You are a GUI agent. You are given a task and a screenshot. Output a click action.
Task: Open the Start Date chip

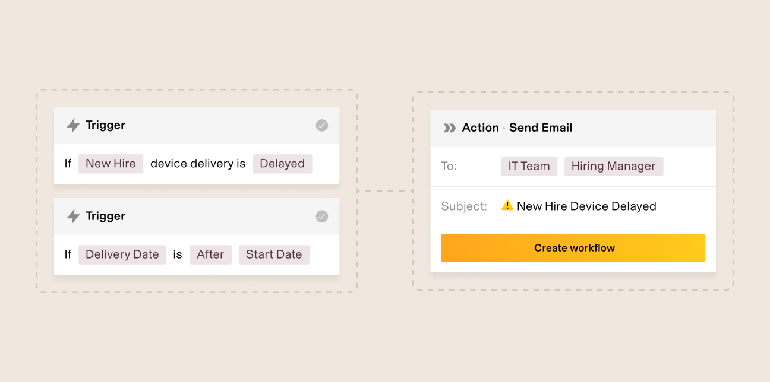tap(274, 254)
